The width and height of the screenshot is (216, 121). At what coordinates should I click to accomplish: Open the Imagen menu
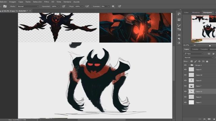pos(12,2)
